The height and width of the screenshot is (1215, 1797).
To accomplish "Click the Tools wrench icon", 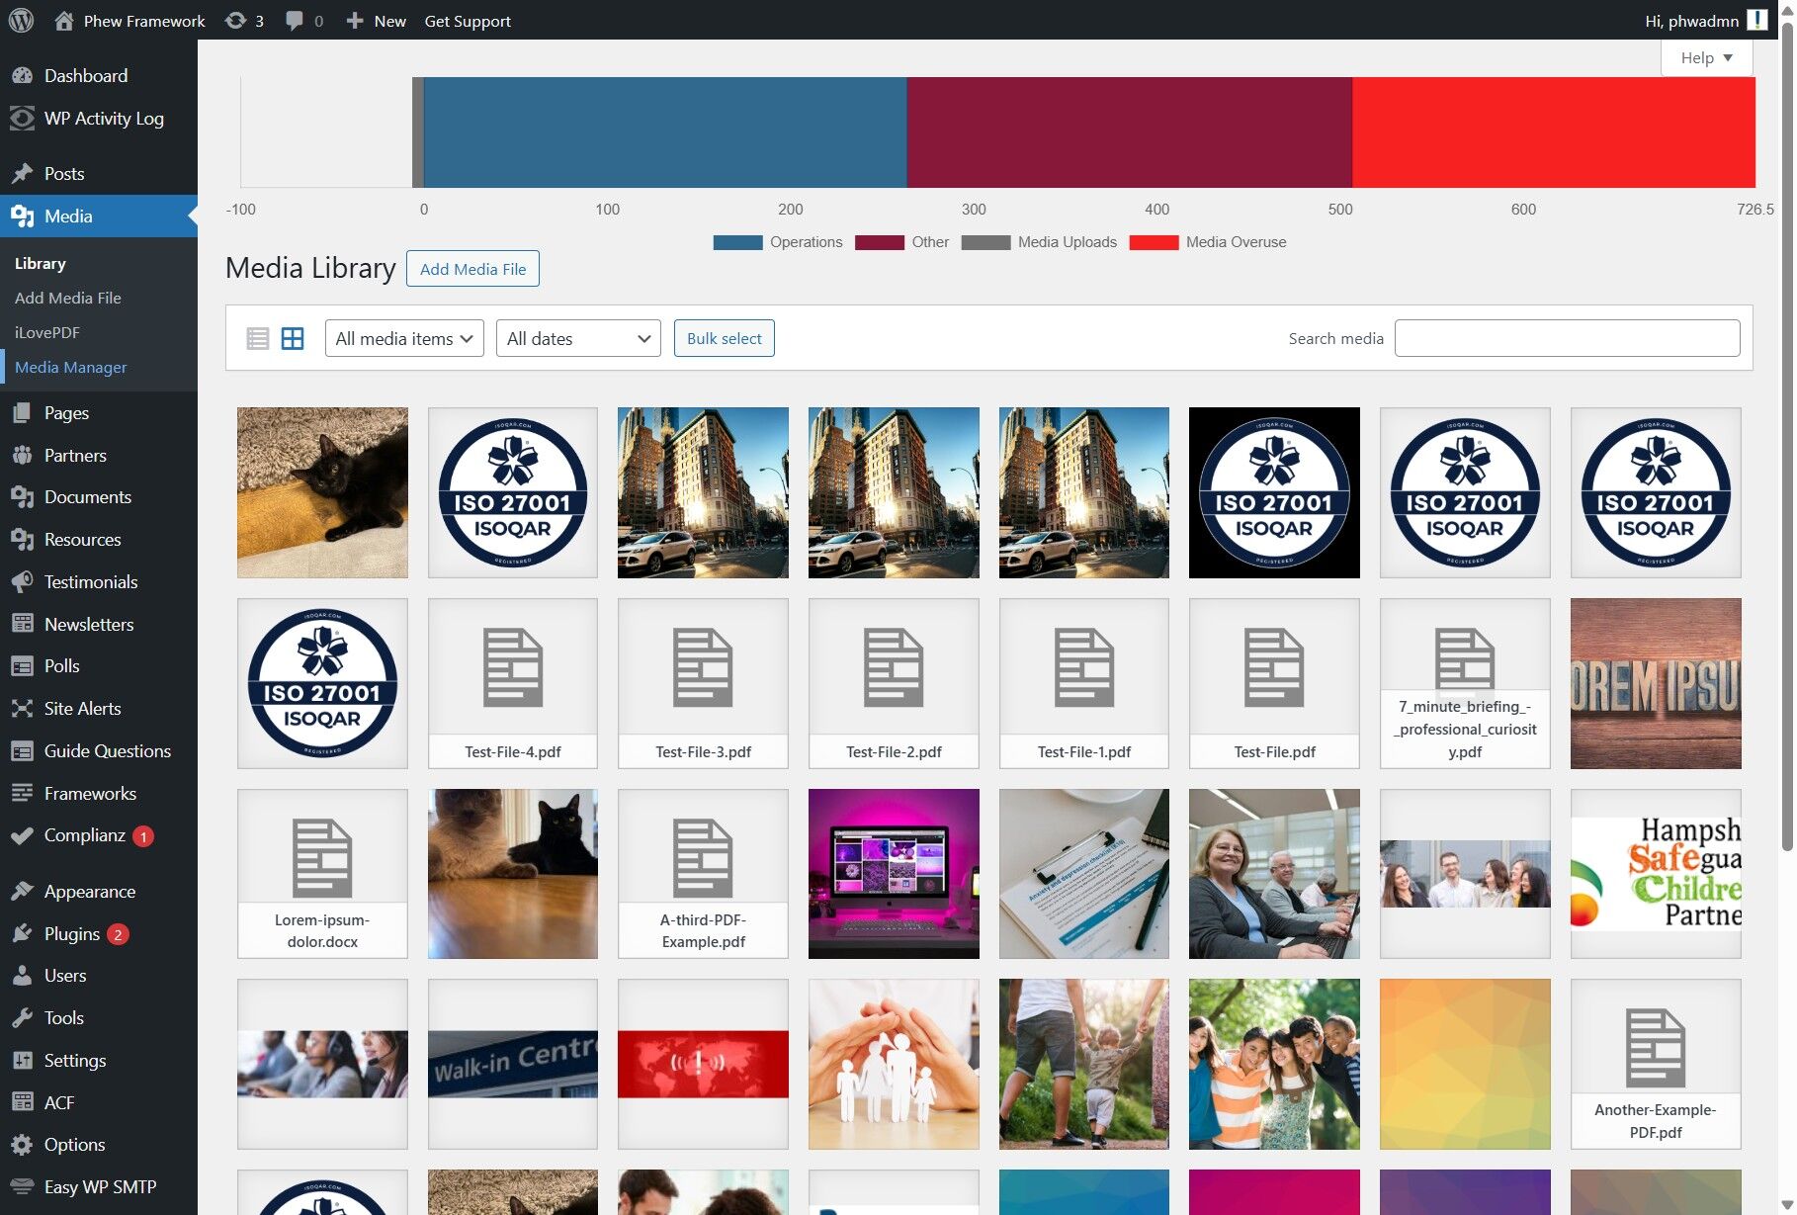I will coord(22,1018).
